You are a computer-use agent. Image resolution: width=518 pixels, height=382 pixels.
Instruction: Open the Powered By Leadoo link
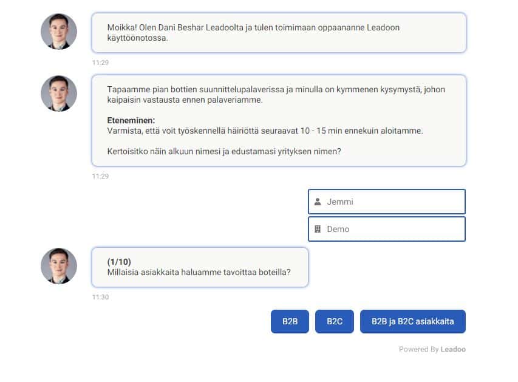click(x=432, y=349)
